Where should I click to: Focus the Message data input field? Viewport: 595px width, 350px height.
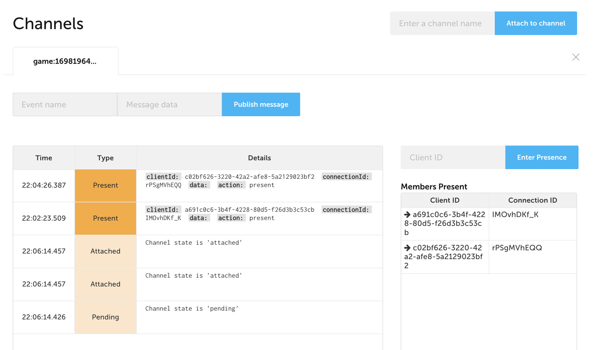click(x=170, y=104)
